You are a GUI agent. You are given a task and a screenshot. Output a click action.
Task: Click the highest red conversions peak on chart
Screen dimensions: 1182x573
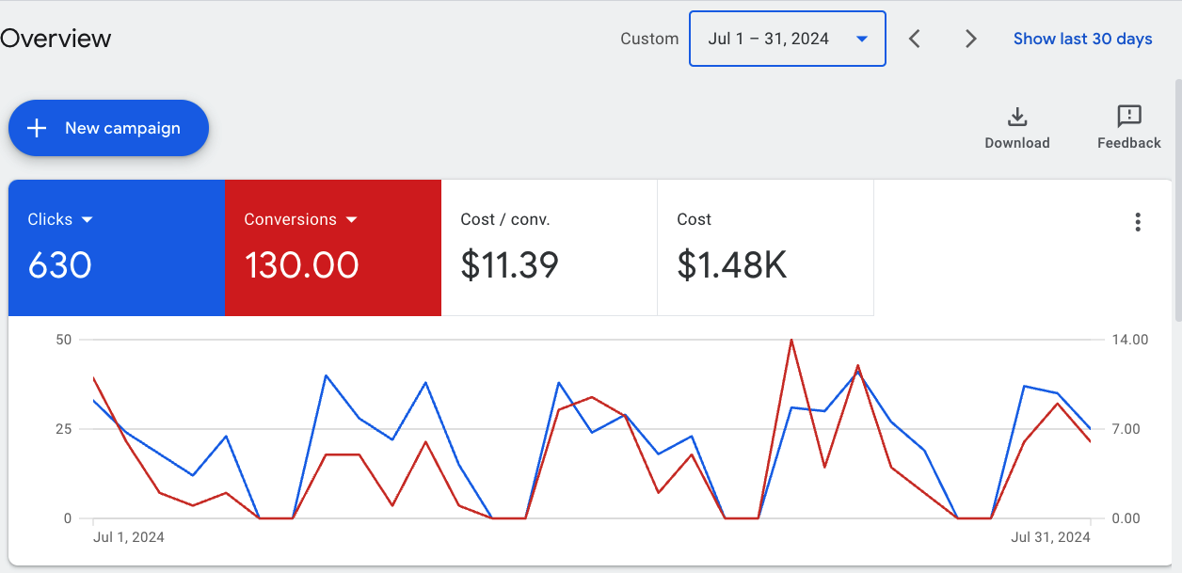coord(791,340)
